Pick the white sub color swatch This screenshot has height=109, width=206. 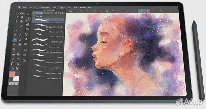[16, 78]
